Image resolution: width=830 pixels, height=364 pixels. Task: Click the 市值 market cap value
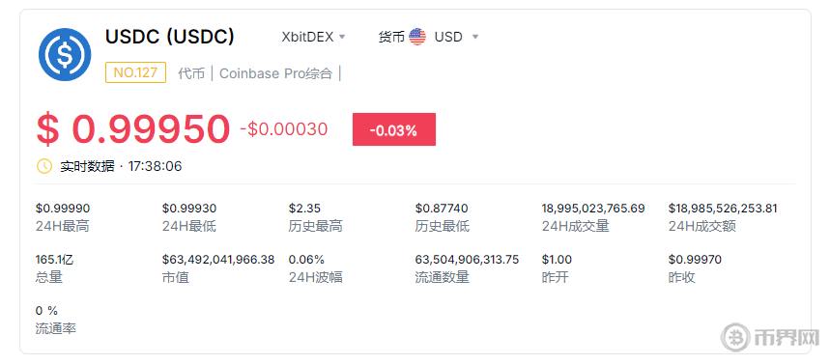click(x=218, y=260)
